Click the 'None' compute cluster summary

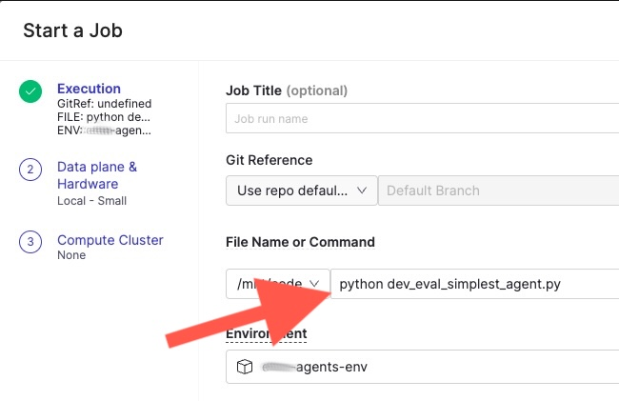point(71,255)
